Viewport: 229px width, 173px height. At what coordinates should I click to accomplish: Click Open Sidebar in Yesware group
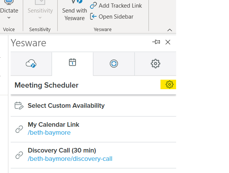pyautogui.click(x=112, y=16)
